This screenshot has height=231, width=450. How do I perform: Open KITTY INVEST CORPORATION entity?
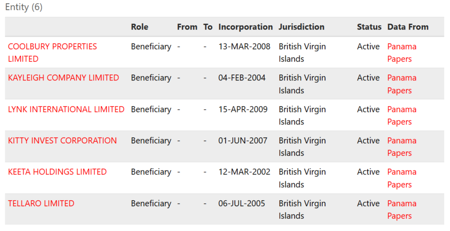(x=62, y=141)
